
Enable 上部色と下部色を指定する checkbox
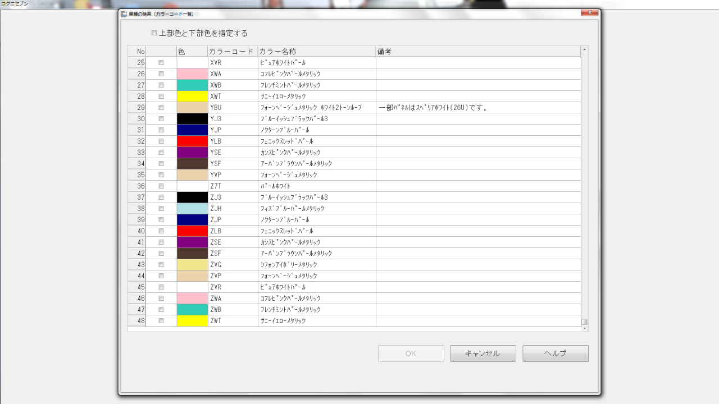tap(154, 33)
